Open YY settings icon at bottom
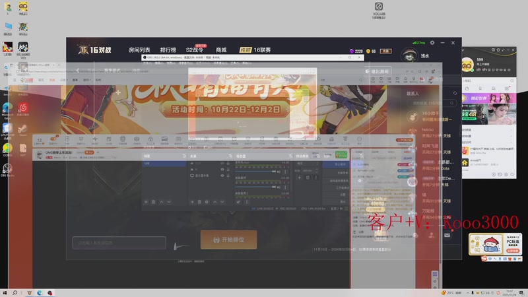 tap(506, 174)
